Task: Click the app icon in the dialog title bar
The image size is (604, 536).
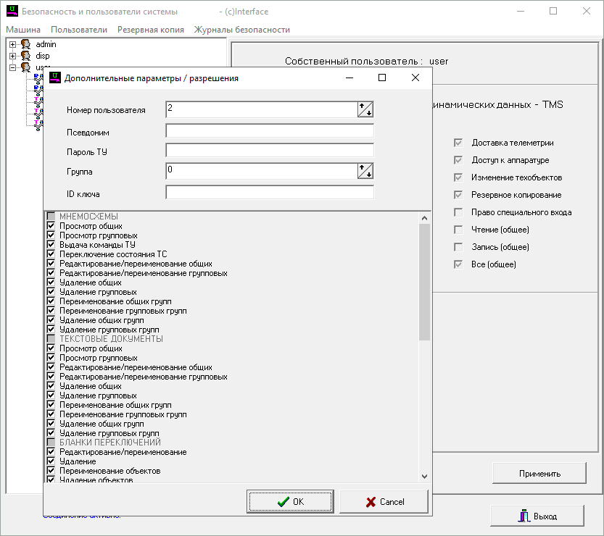Action: point(54,78)
